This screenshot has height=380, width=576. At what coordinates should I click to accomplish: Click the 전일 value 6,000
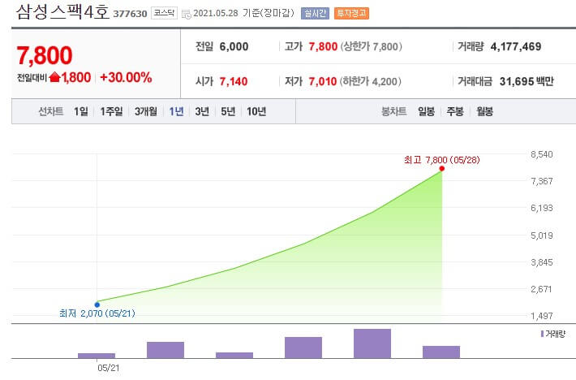pos(234,46)
